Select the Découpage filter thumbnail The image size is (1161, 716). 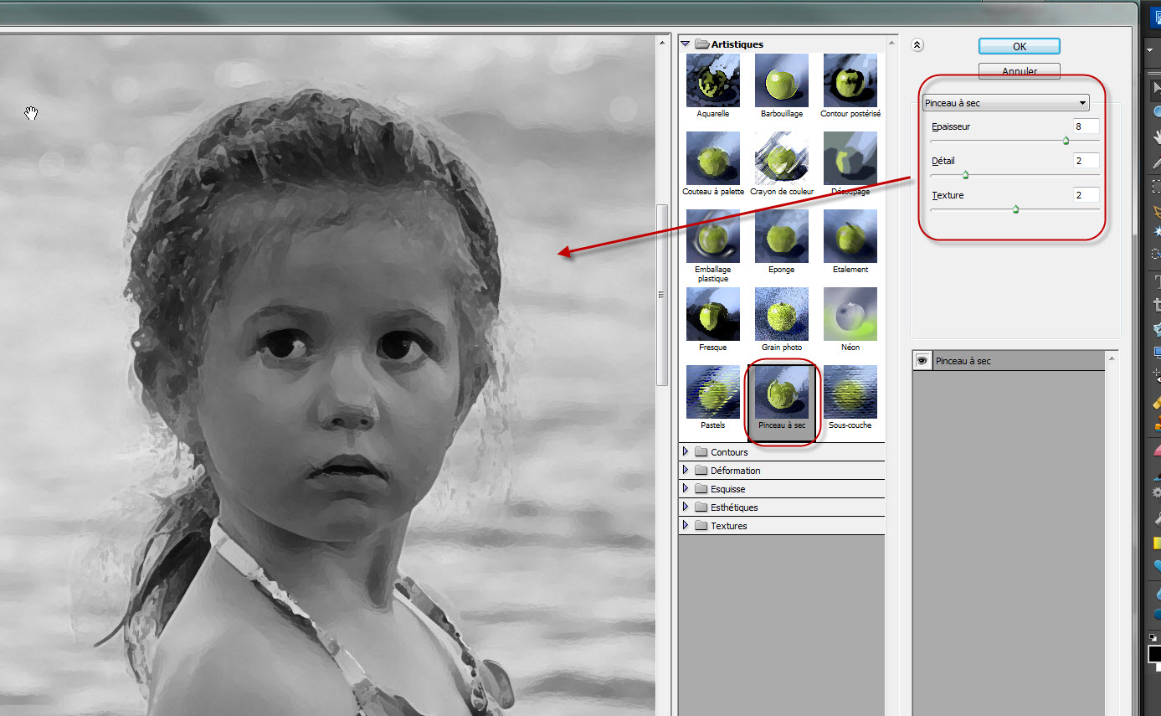[850, 158]
